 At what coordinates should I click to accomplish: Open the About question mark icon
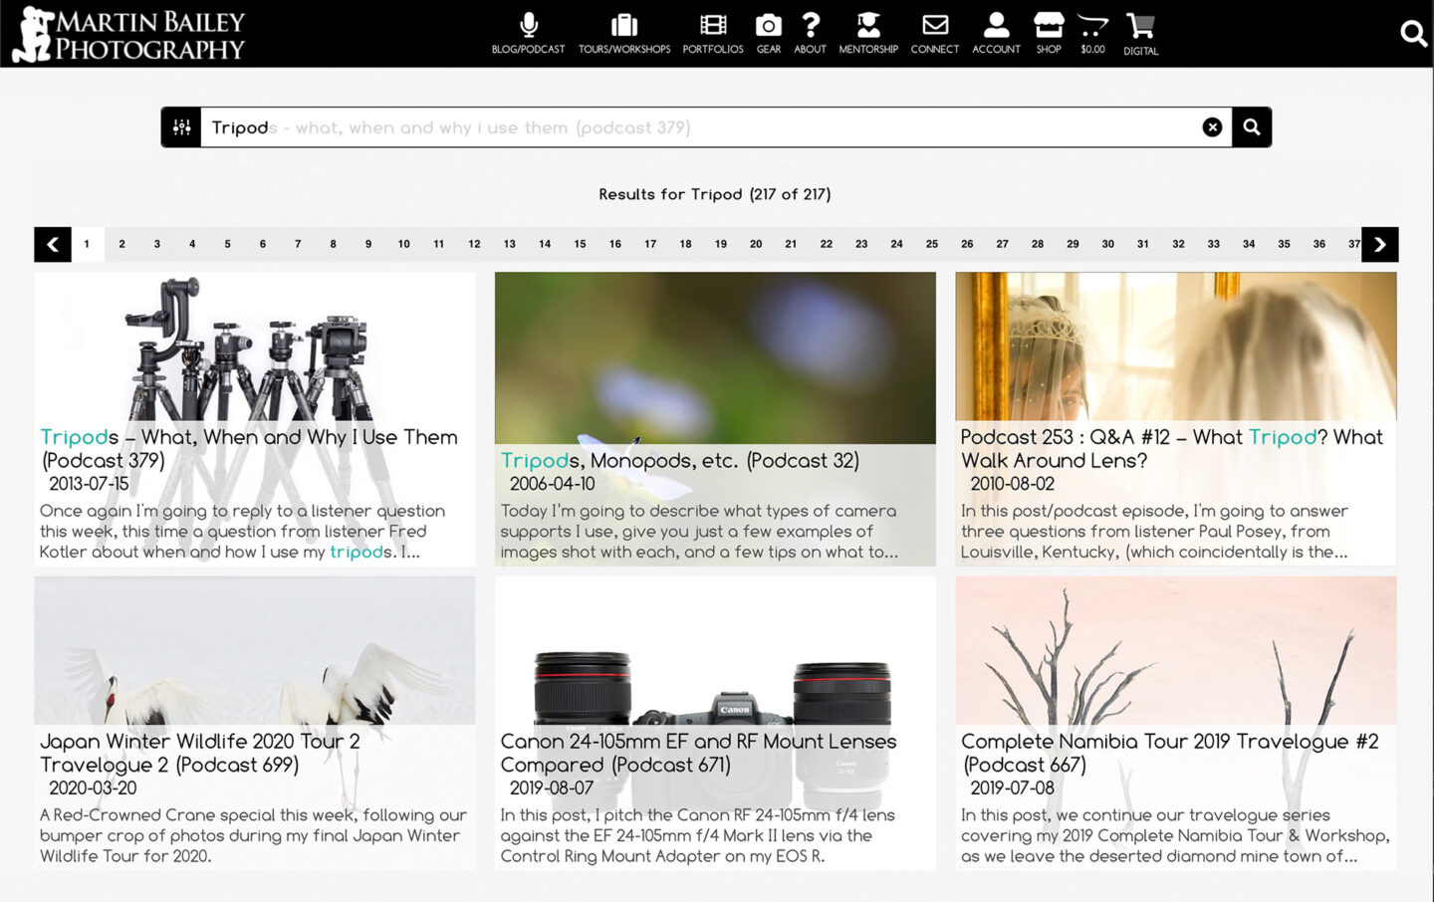[x=810, y=26]
